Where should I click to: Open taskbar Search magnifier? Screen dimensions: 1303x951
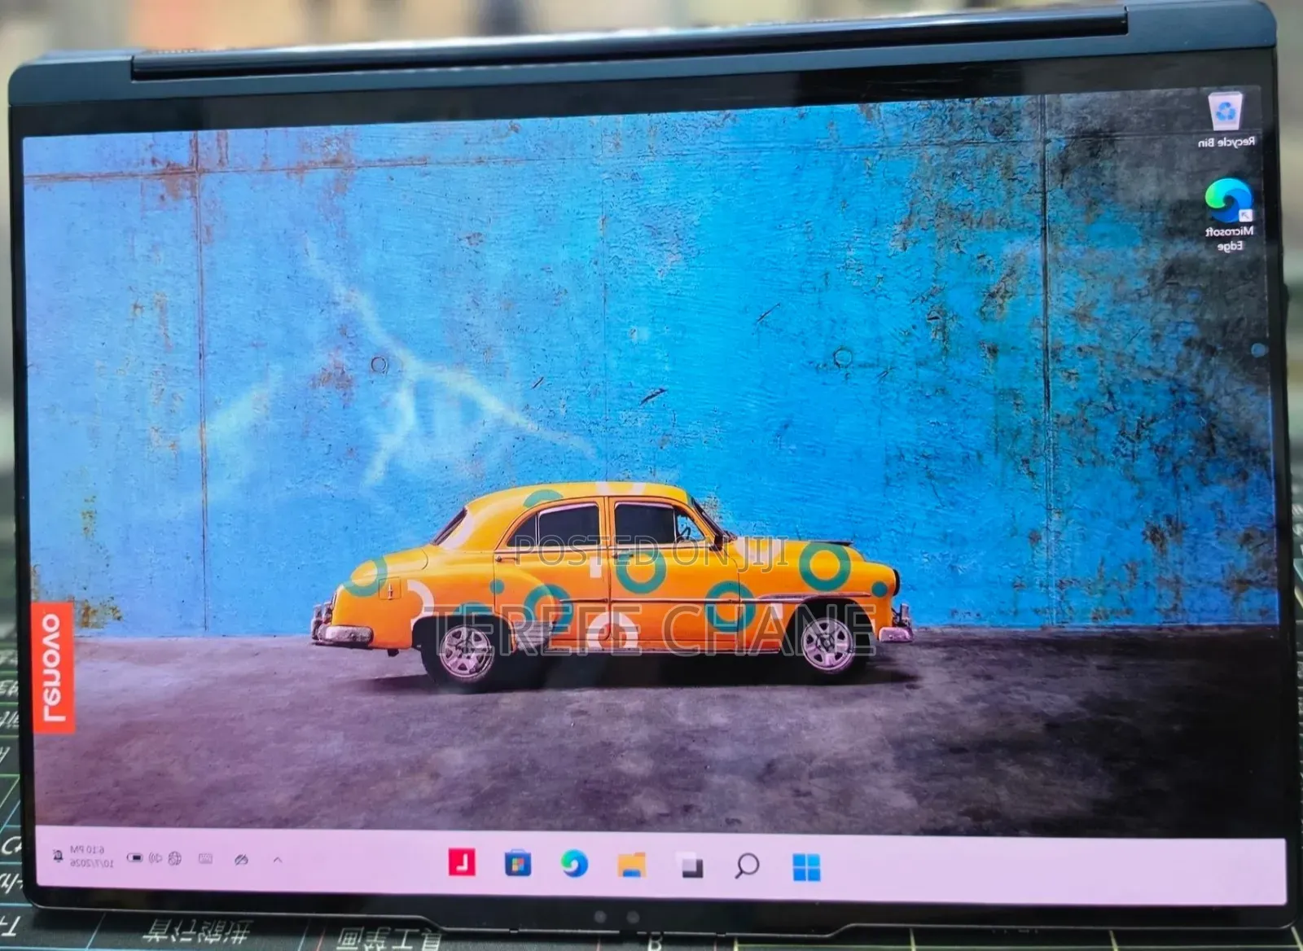747,866
